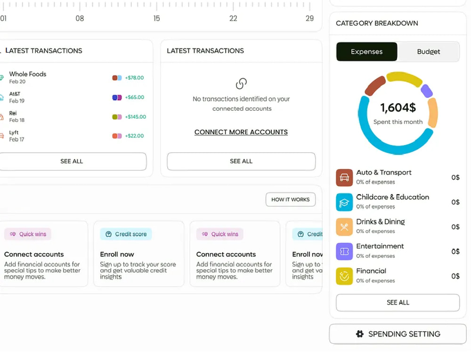Click the At&T transaction category icon
This screenshot has height=353, width=471.
1,97
